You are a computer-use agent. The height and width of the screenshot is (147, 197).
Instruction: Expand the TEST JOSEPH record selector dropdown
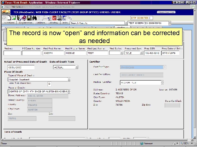tap(170, 23)
